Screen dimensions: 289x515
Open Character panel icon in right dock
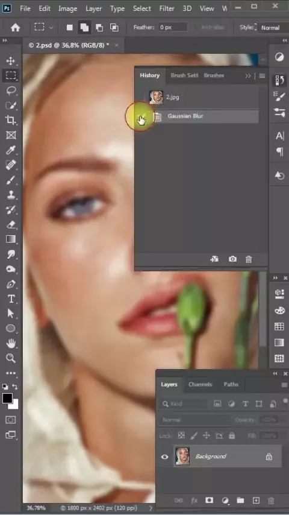click(279, 136)
